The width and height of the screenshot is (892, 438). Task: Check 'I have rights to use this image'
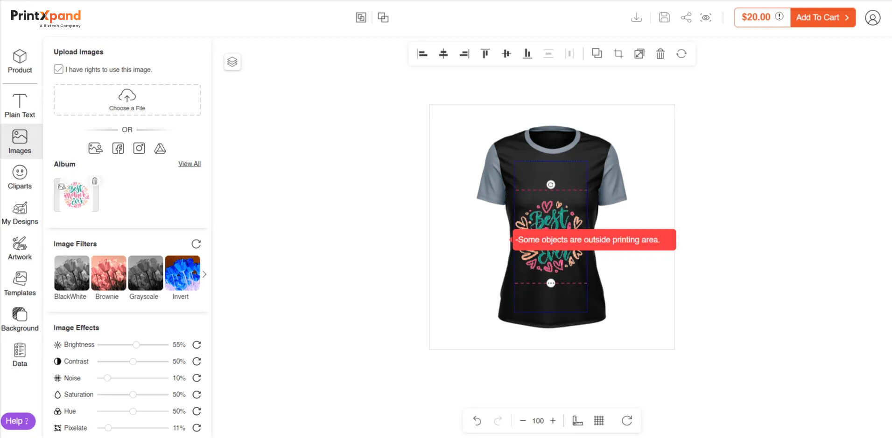tap(58, 69)
